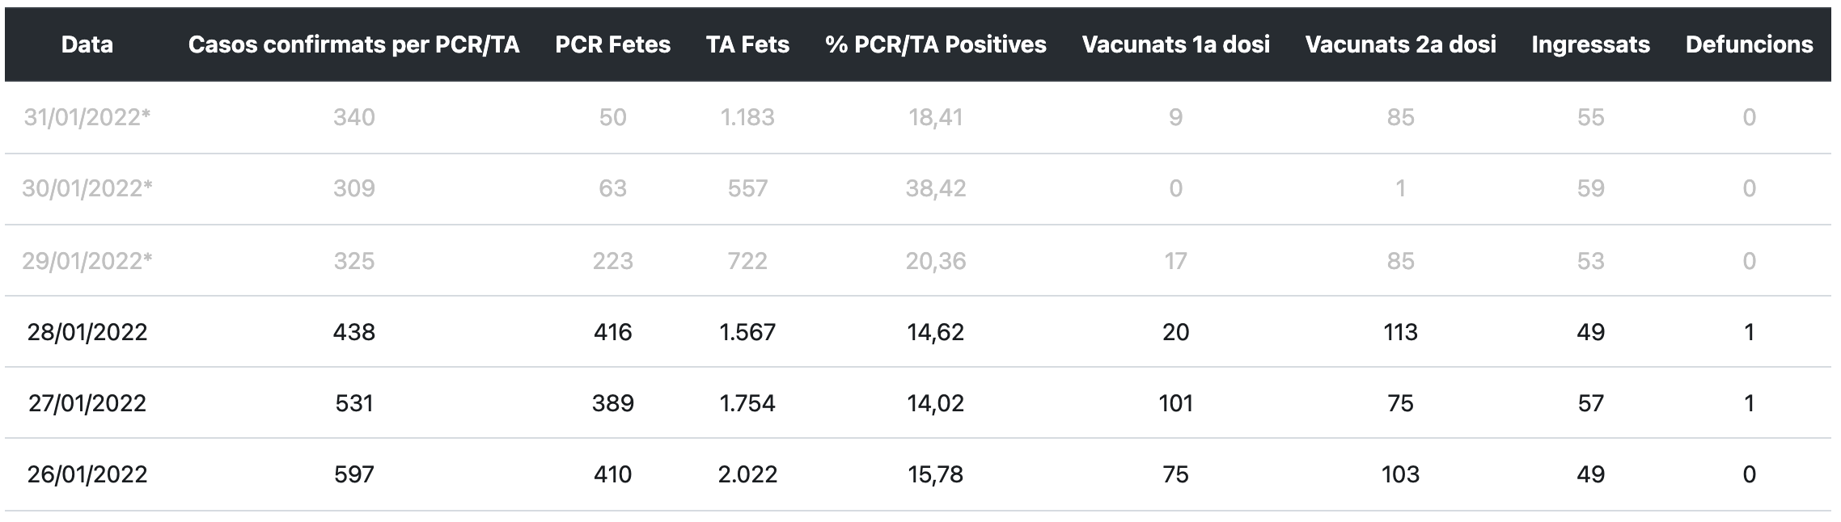Image resolution: width=1841 pixels, height=522 pixels.
Task: Select the % PCR/TA Positives header
Action: (935, 44)
